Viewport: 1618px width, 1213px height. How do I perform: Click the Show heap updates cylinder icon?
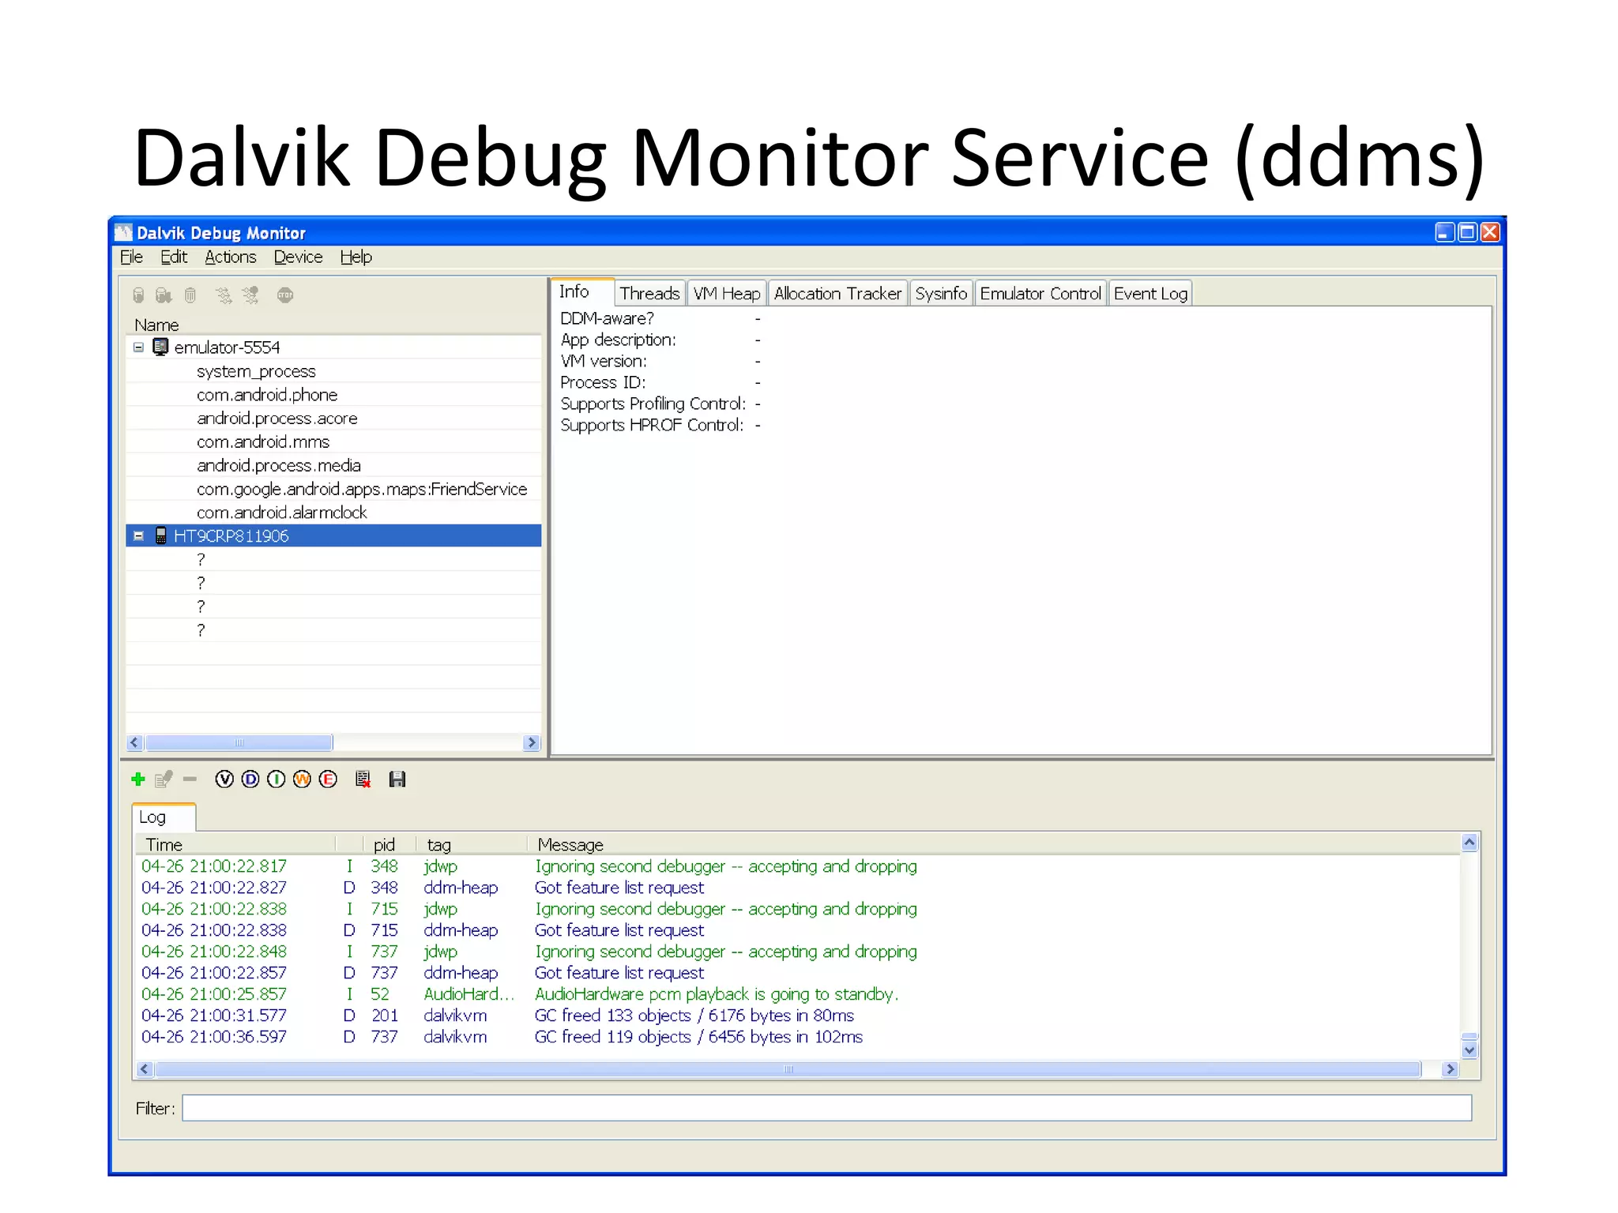tap(138, 295)
